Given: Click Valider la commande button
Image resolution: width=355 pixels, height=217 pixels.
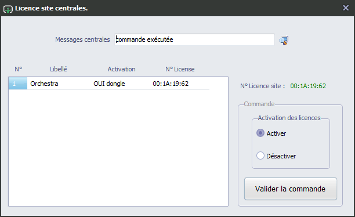Looking at the screenshot, I should (x=291, y=189).
